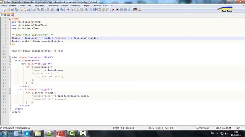245x137 pixels.
Task: Click the Copy toolbar icon
Action: pos(38,10)
